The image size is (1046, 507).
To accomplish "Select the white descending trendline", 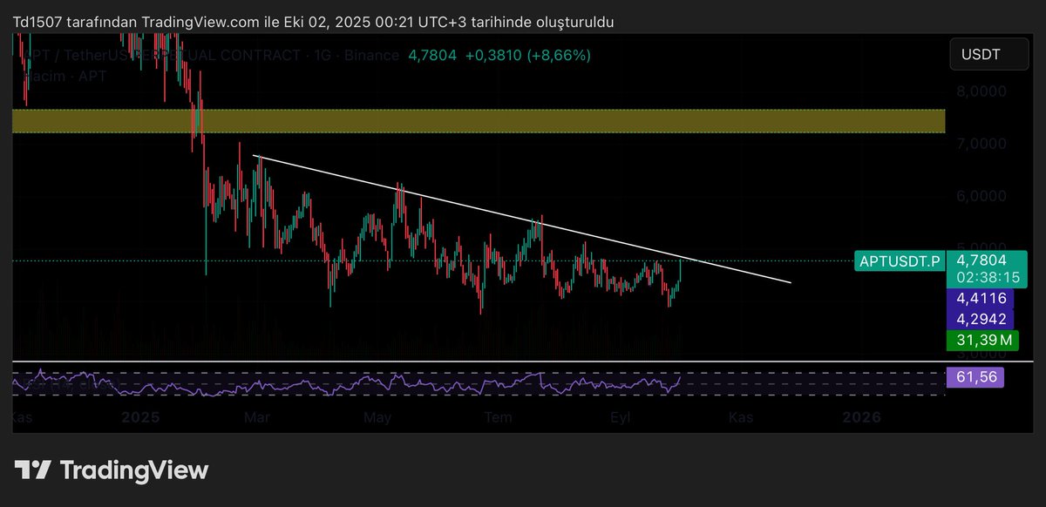I will [x=521, y=220].
